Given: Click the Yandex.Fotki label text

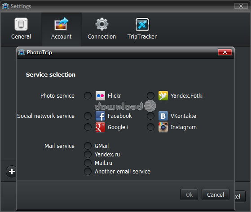Looking at the screenshot, I should [186, 96].
